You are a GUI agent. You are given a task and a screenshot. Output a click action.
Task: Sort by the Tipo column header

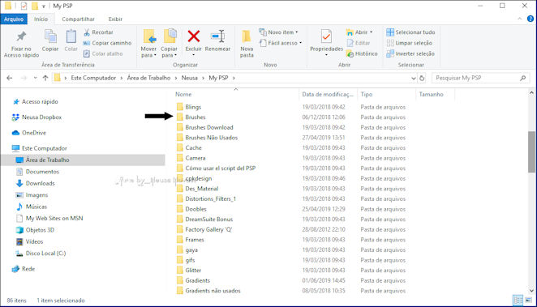tap(367, 94)
